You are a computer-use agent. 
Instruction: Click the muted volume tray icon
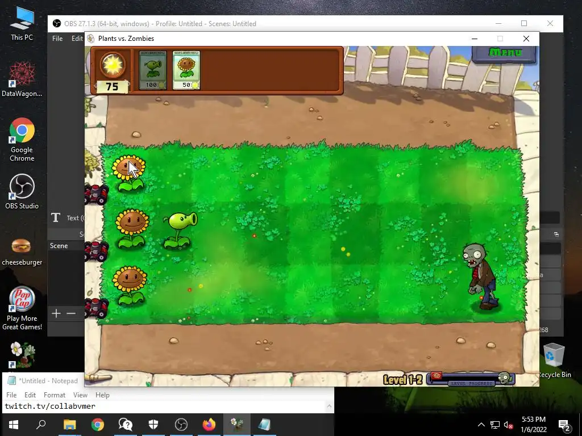509,425
